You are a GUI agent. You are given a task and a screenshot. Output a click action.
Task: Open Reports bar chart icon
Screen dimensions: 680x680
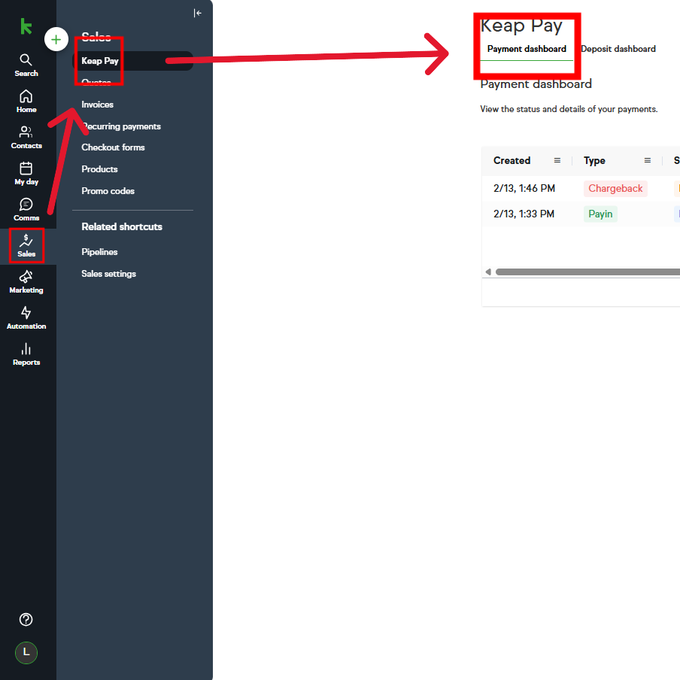(26, 354)
